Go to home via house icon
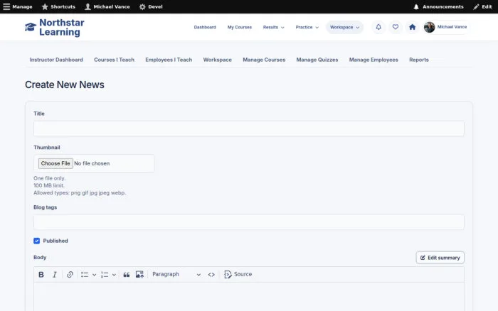This screenshot has height=311, width=498. 412,27
